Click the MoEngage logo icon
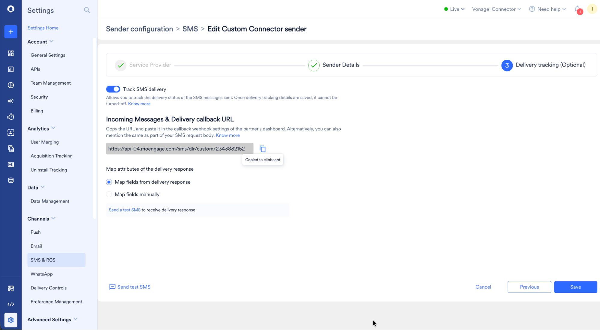The height and width of the screenshot is (330, 600). tap(11, 9)
